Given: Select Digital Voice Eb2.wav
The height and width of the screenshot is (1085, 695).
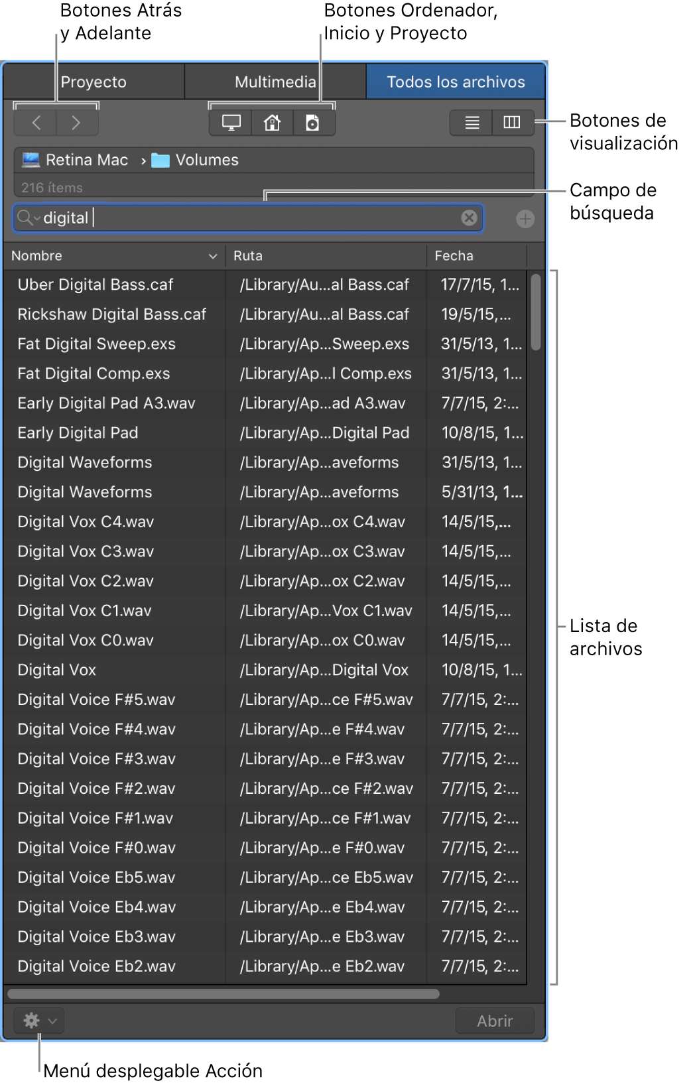Looking at the screenshot, I should click(x=265, y=967).
